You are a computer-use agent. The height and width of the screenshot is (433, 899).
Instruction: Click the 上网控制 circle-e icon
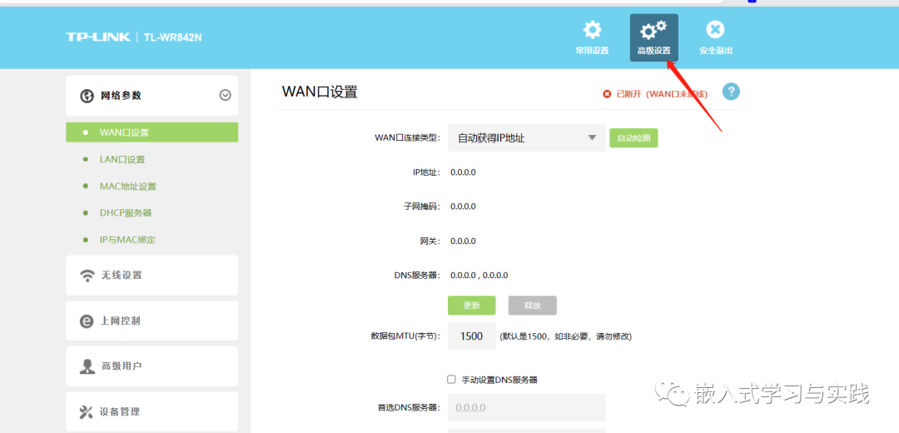coord(87,321)
